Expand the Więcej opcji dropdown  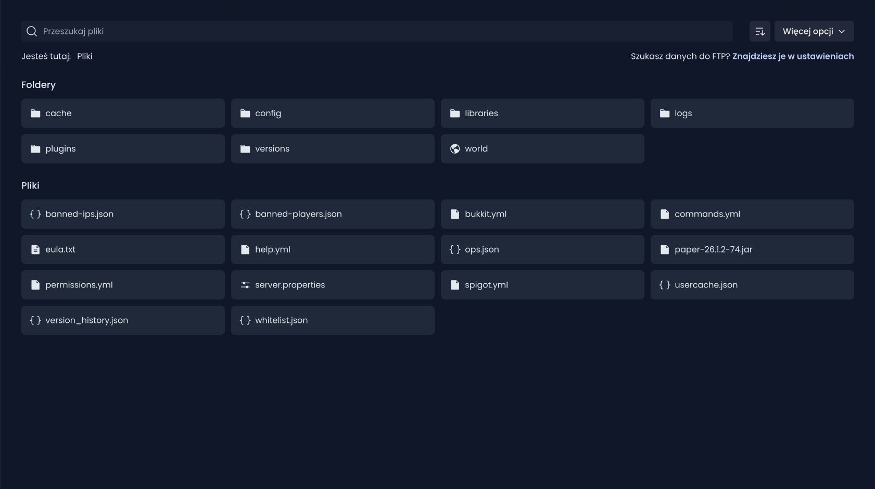click(x=814, y=31)
